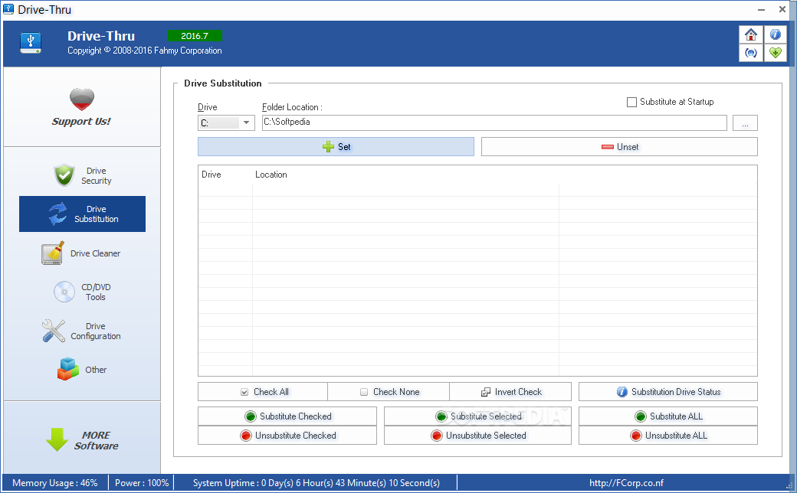Enable Substitute at Startup checkbox
The height and width of the screenshot is (493, 797).
(631, 102)
